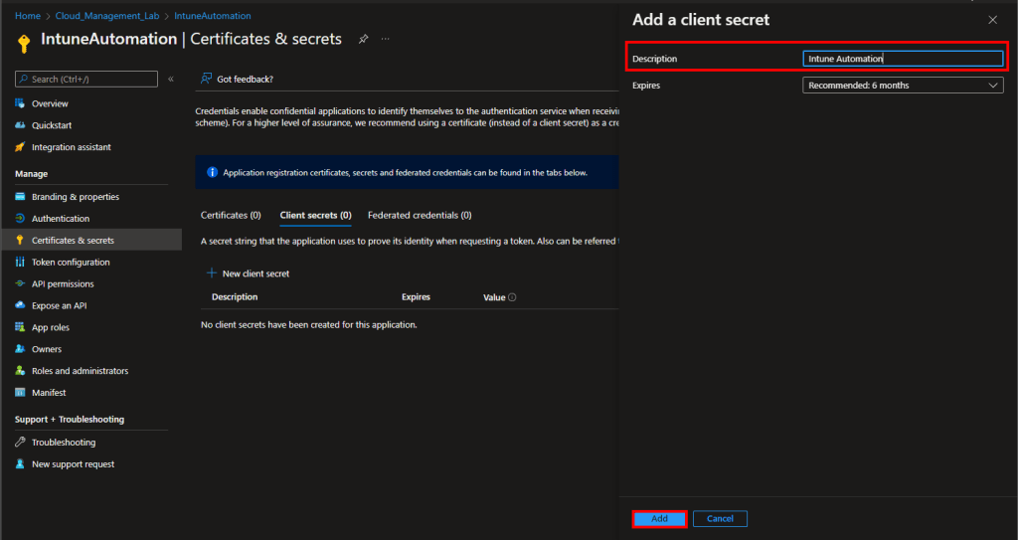The width and height of the screenshot is (1018, 540).
Task: Expand the Expires dropdown
Action: (903, 86)
